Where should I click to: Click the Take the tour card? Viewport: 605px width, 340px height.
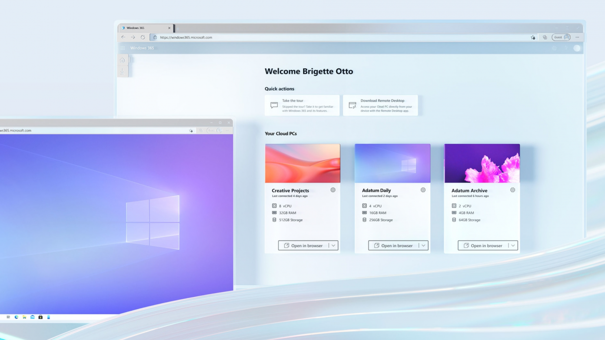coord(302,106)
